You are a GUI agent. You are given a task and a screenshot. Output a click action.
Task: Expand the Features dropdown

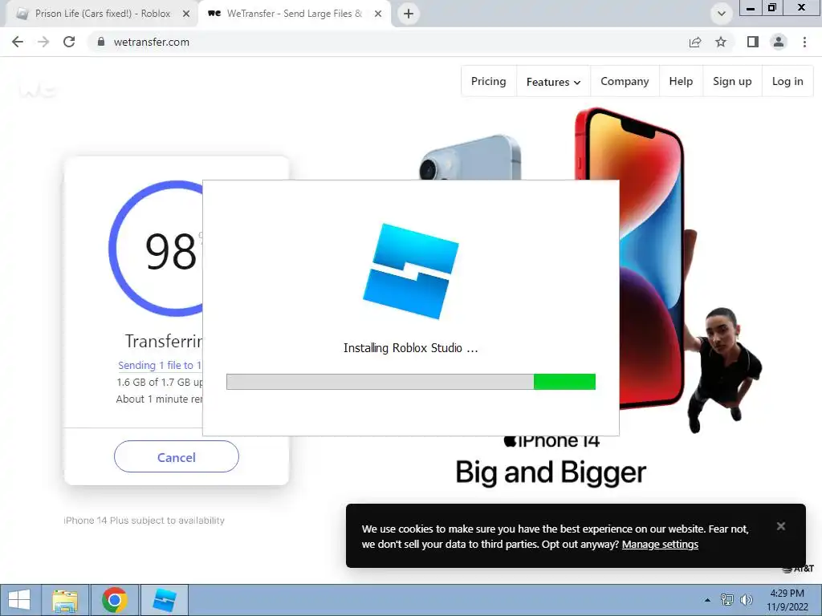[x=554, y=81]
